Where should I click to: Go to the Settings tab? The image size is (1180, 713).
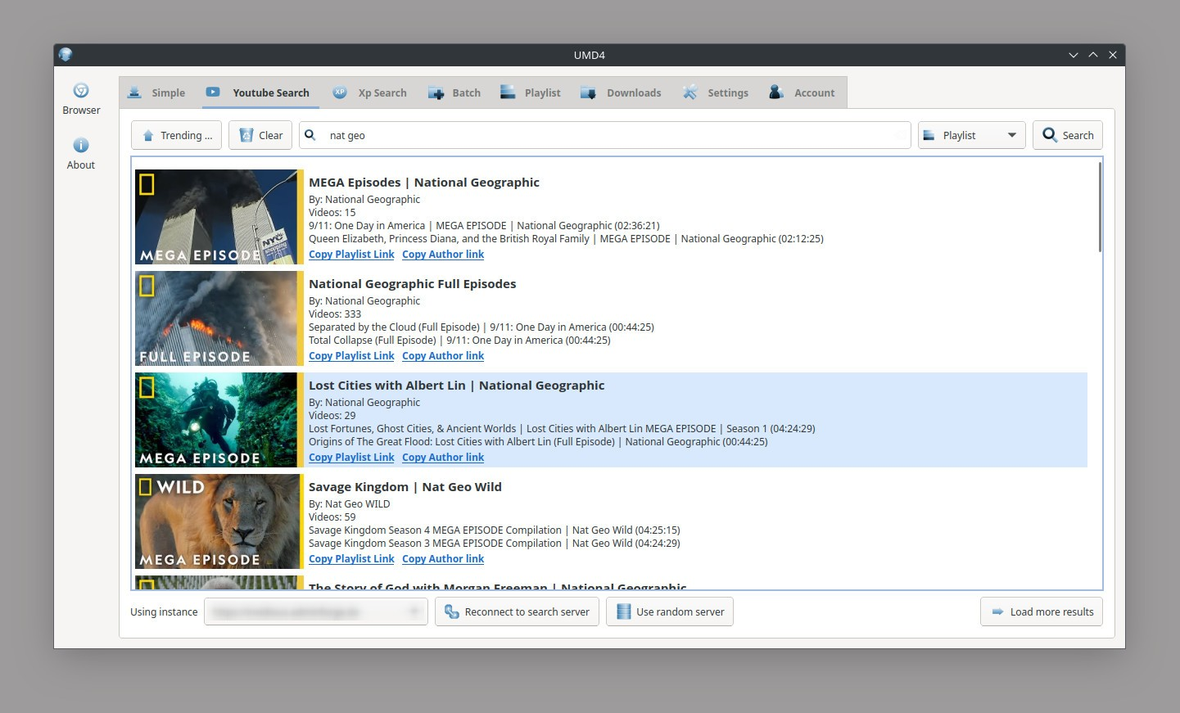coord(716,93)
